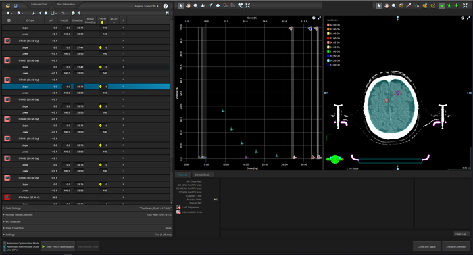The width and height of the screenshot is (473, 255).
Task: Toggle the GTV33 structure checkbox
Action: 7,178
